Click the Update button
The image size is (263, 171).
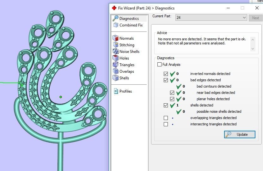pos(240,134)
